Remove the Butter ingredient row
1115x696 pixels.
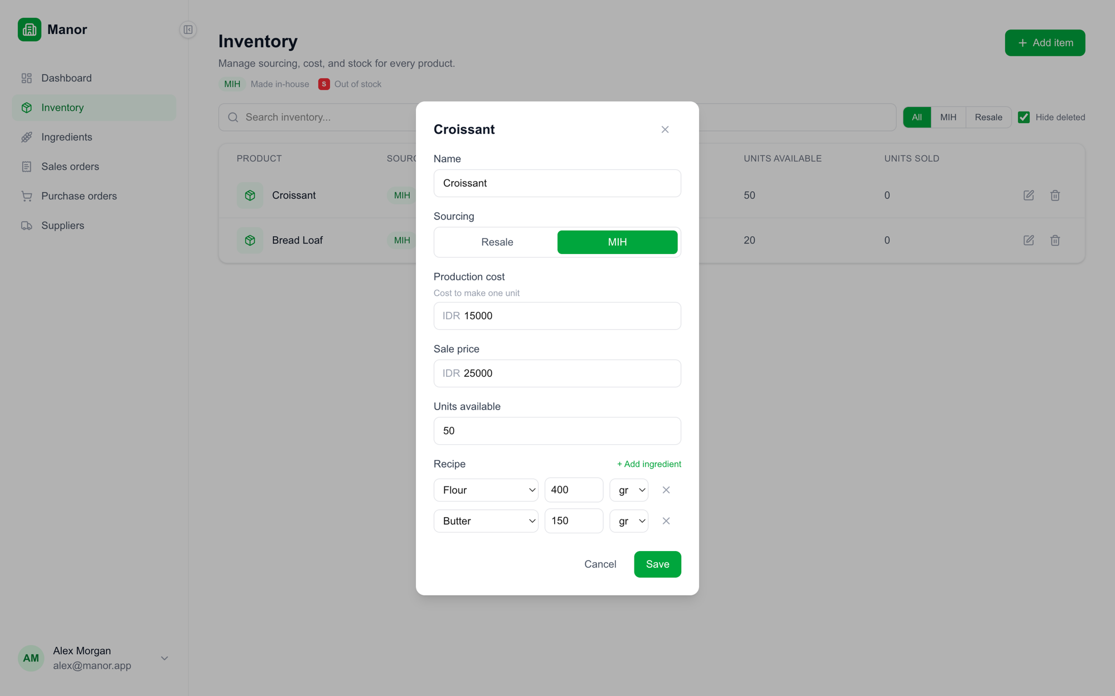(x=666, y=521)
